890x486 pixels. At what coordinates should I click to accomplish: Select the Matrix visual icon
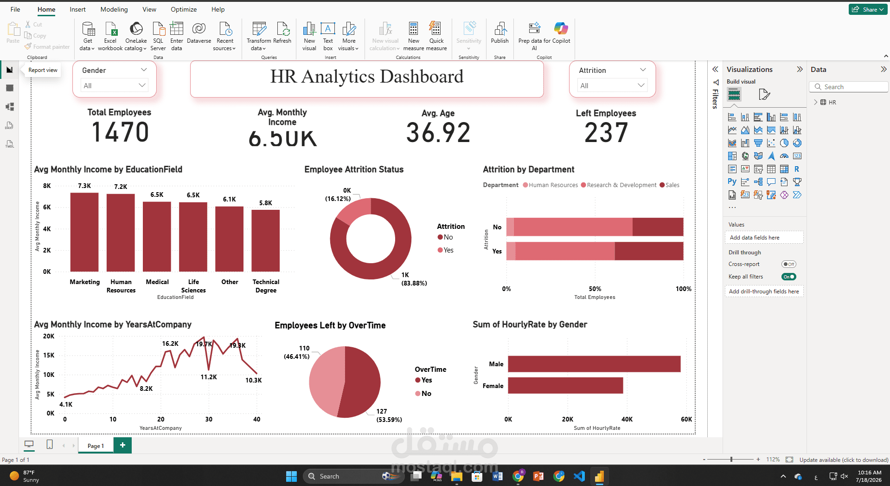point(784,169)
